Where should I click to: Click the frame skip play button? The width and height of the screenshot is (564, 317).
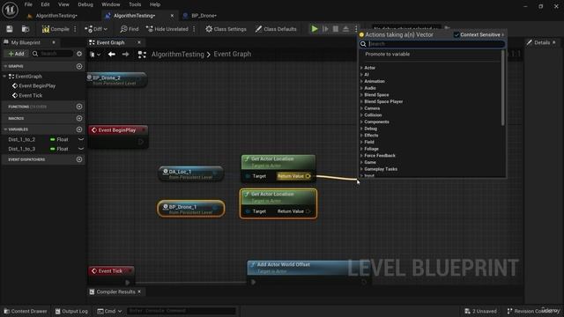[x=325, y=29]
